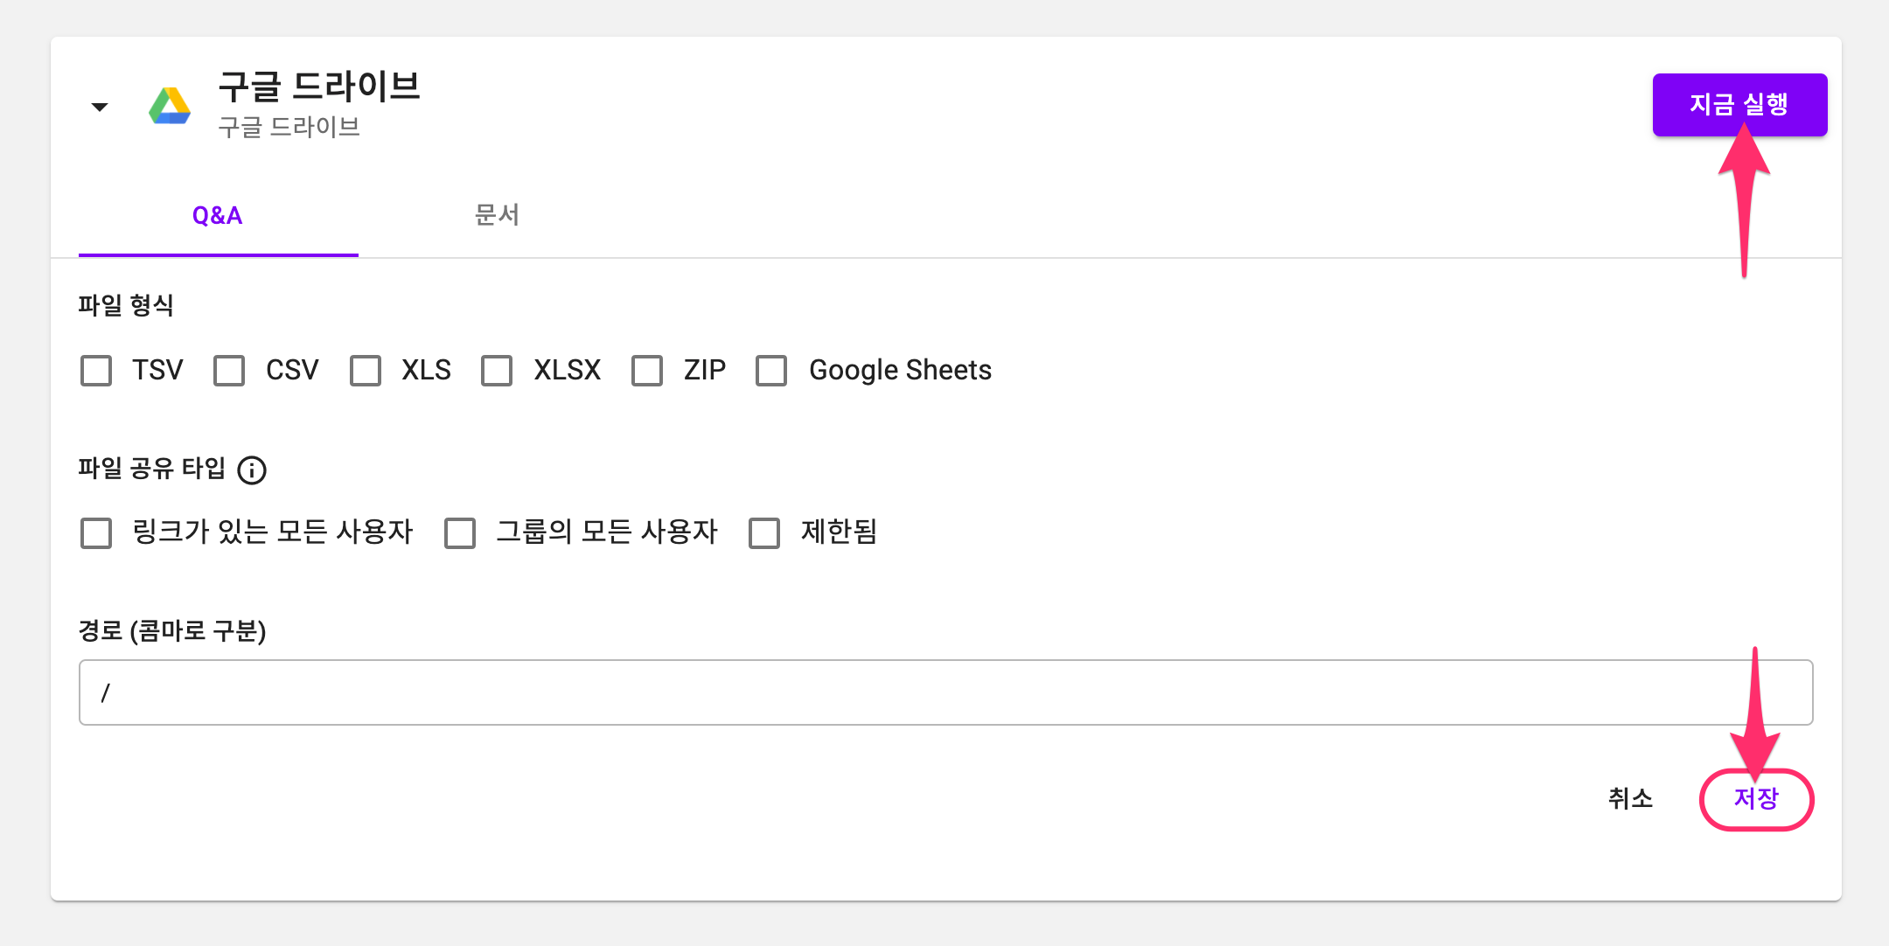Screen dimensions: 1889x946
Task: Open the 파일 공유 타입 info icon
Action: click(252, 470)
